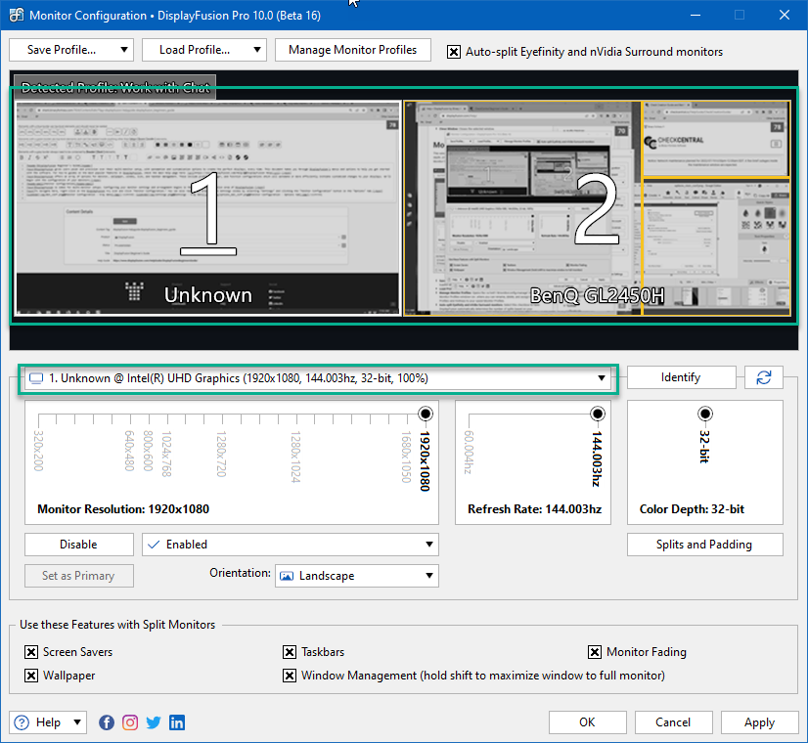Image resolution: width=808 pixels, height=743 pixels.
Task: Open the Instagram icon link
Action: [130, 722]
